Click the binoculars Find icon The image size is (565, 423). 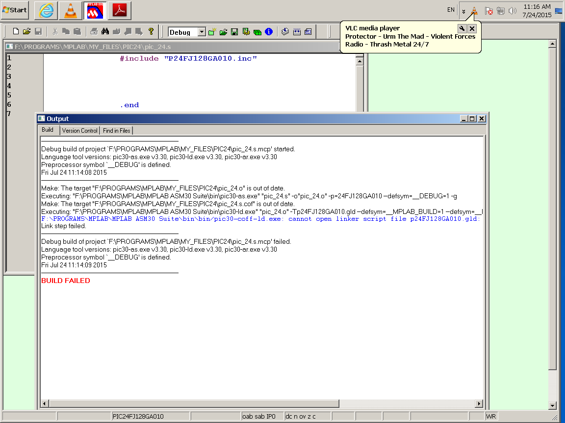pyautogui.click(x=105, y=32)
